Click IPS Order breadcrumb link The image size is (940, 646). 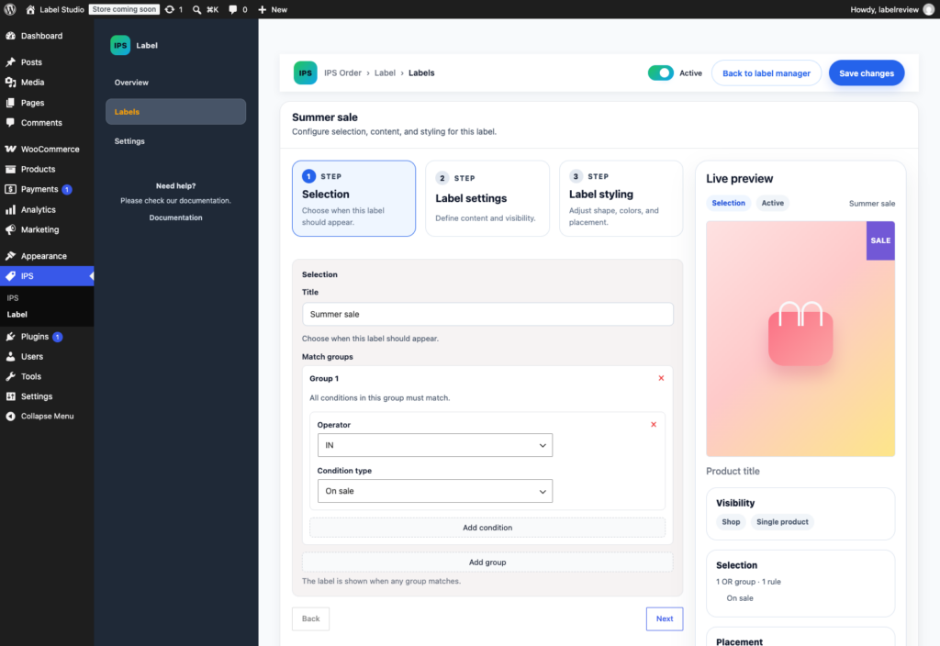click(x=343, y=73)
